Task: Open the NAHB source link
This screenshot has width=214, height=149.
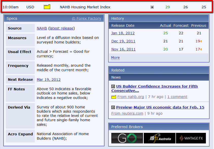Action: pos(42,28)
